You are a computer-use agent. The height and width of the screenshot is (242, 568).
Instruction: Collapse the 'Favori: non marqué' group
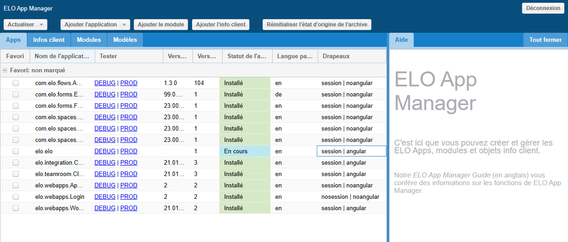(x=5, y=71)
